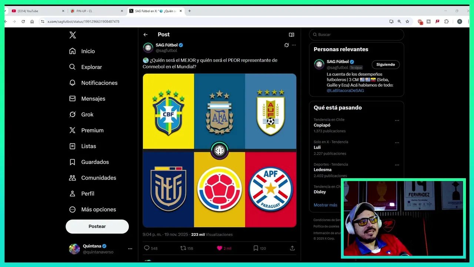This screenshot has width=474, height=267.
Task: Open the Argentina AFA image tile
Action: (x=220, y=111)
